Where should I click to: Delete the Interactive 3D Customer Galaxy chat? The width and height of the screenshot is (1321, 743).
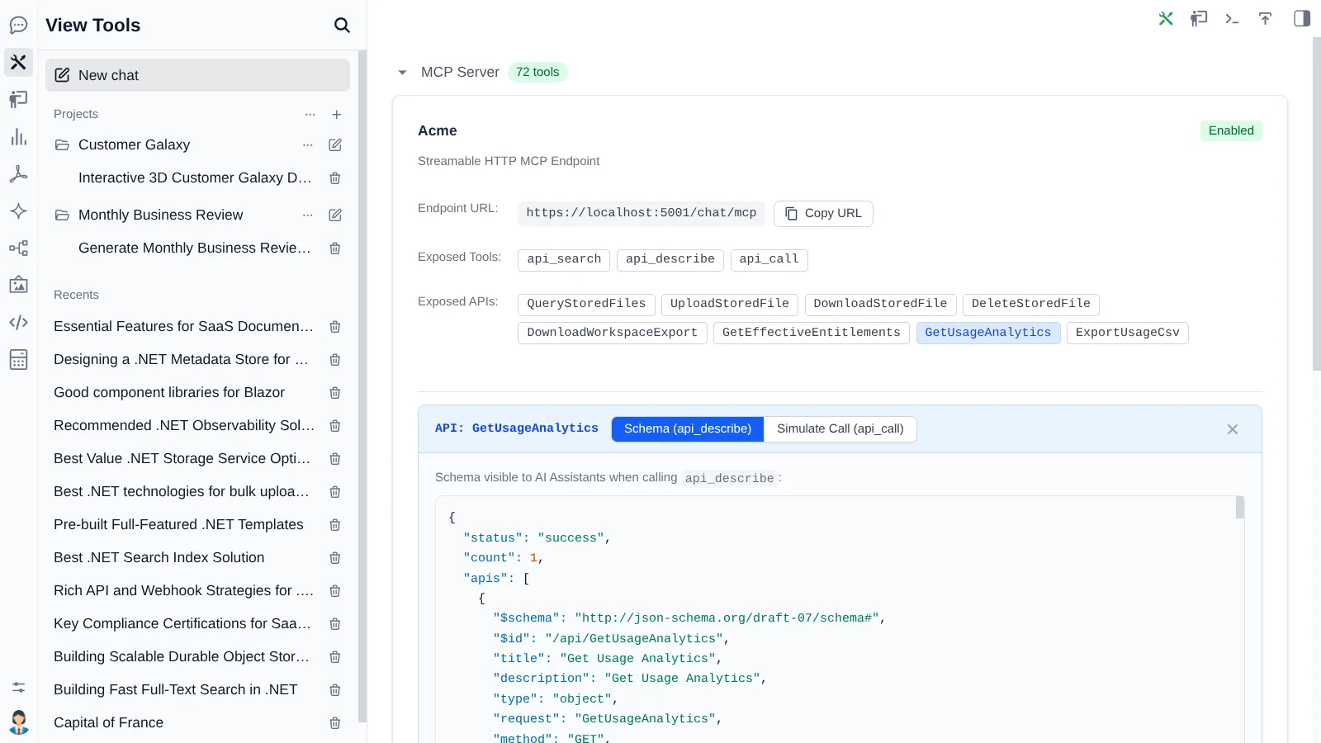(335, 177)
